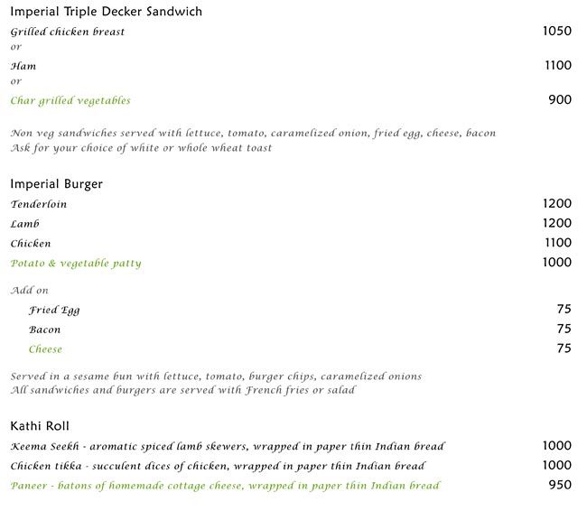Click the 950 price for Paneer roll
The width and height of the screenshot is (587, 511).
coord(560,485)
